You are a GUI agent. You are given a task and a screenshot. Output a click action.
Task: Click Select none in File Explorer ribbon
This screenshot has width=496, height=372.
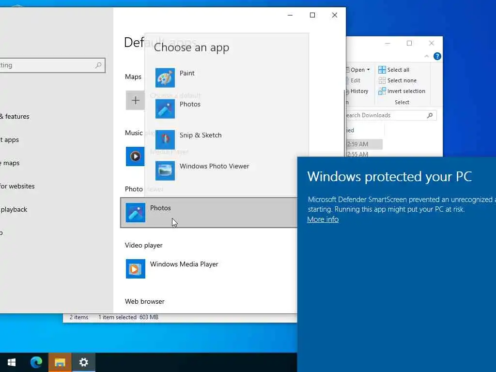[x=398, y=80]
